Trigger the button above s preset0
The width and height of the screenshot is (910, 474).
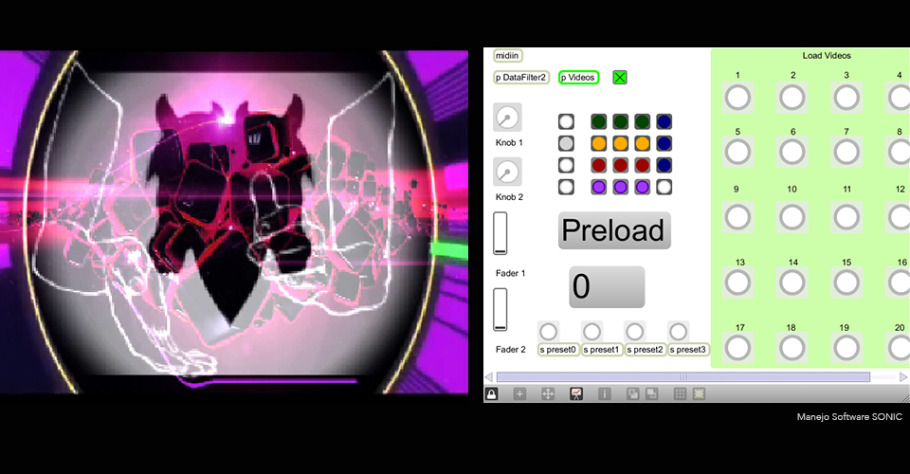pyautogui.click(x=549, y=331)
